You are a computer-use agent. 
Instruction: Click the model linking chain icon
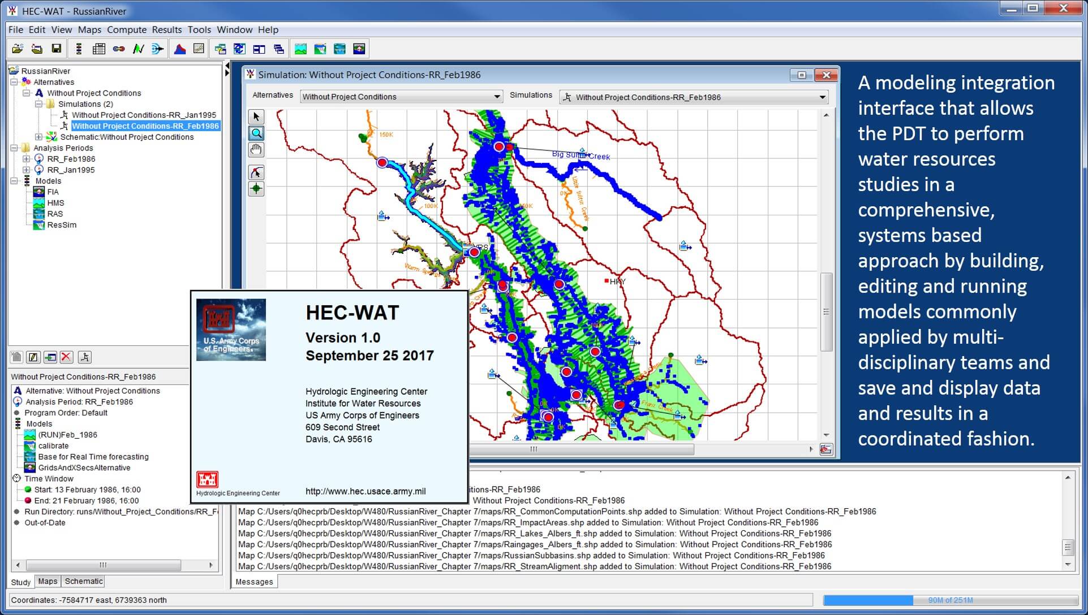(x=119, y=49)
